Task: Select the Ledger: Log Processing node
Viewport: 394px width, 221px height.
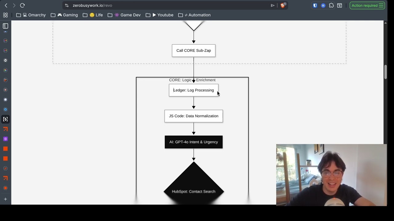Action: point(194,90)
